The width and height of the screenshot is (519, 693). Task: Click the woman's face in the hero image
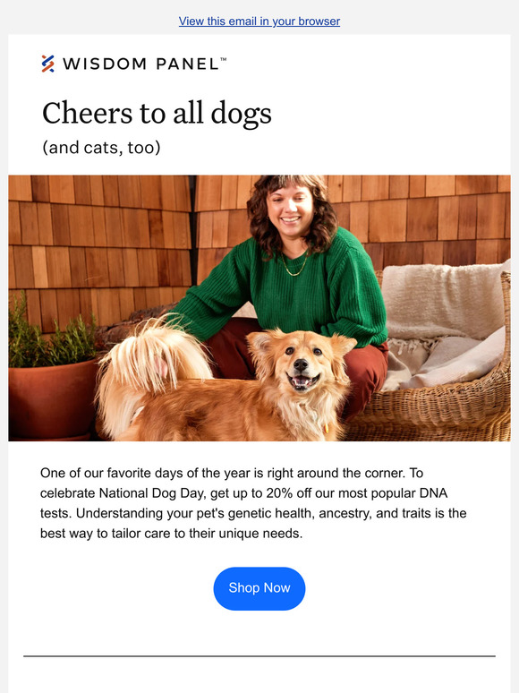point(290,208)
